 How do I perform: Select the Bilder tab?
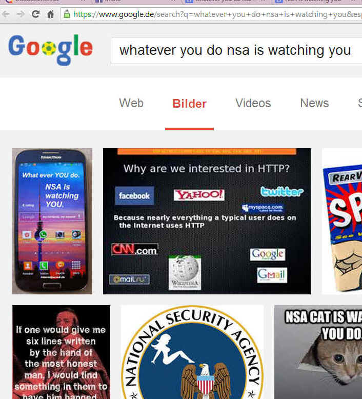(x=189, y=104)
